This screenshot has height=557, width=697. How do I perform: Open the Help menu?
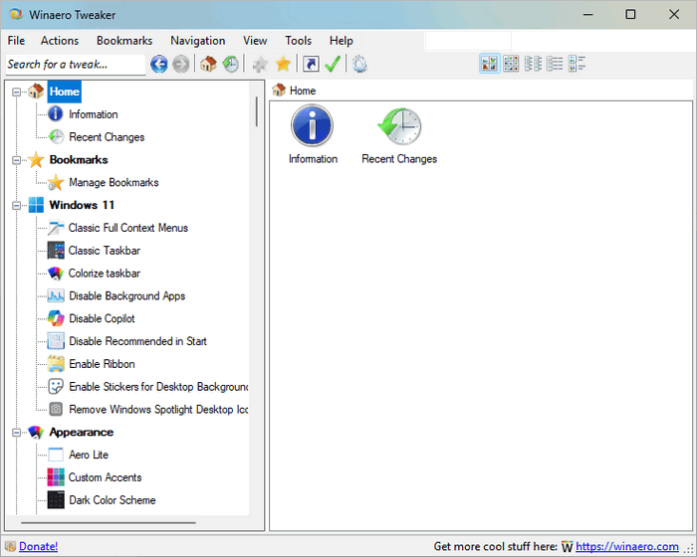click(x=341, y=41)
